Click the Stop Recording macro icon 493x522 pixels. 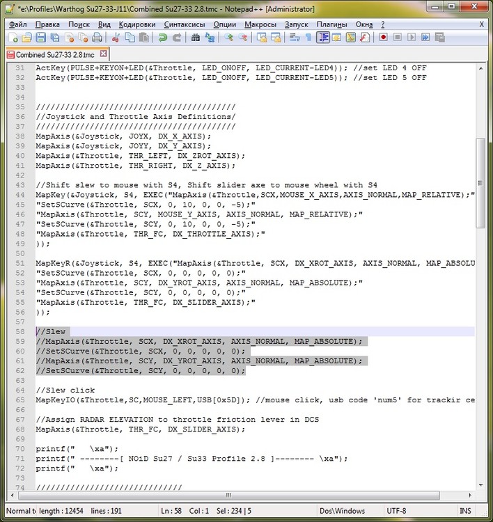pyautogui.click(x=397, y=38)
